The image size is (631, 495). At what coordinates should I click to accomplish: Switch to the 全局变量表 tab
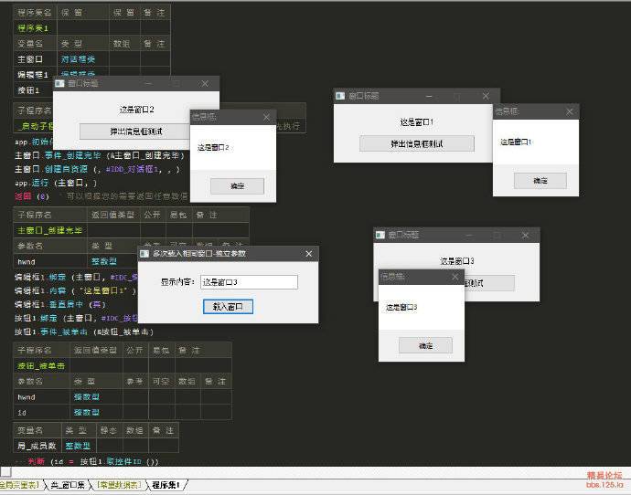click(x=18, y=484)
